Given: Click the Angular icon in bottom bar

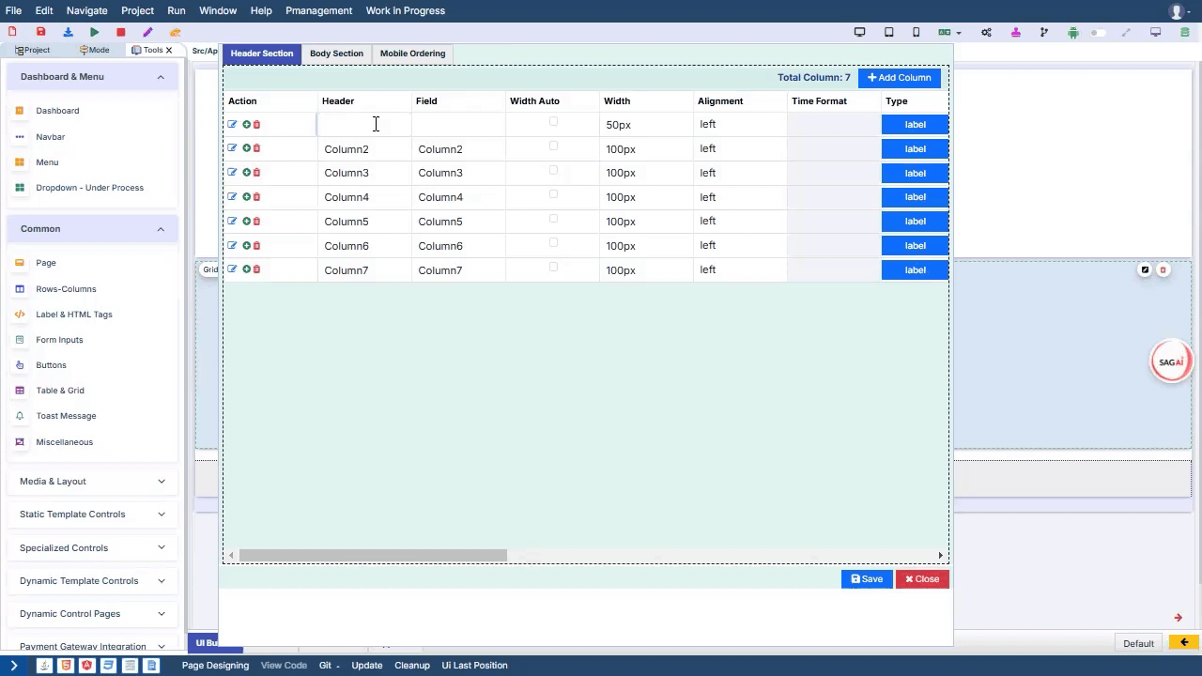Looking at the screenshot, I should coord(86,666).
